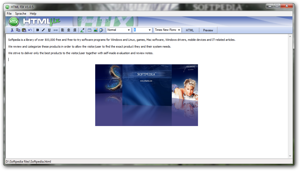Open the File menu
Viewport: 300px width, 171px height.
coord(9,14)
